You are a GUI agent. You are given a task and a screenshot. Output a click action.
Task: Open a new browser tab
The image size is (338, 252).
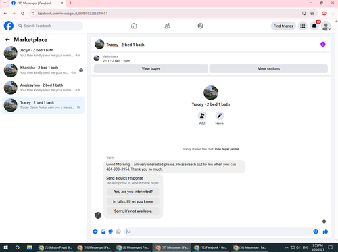(x=70, y=3)
